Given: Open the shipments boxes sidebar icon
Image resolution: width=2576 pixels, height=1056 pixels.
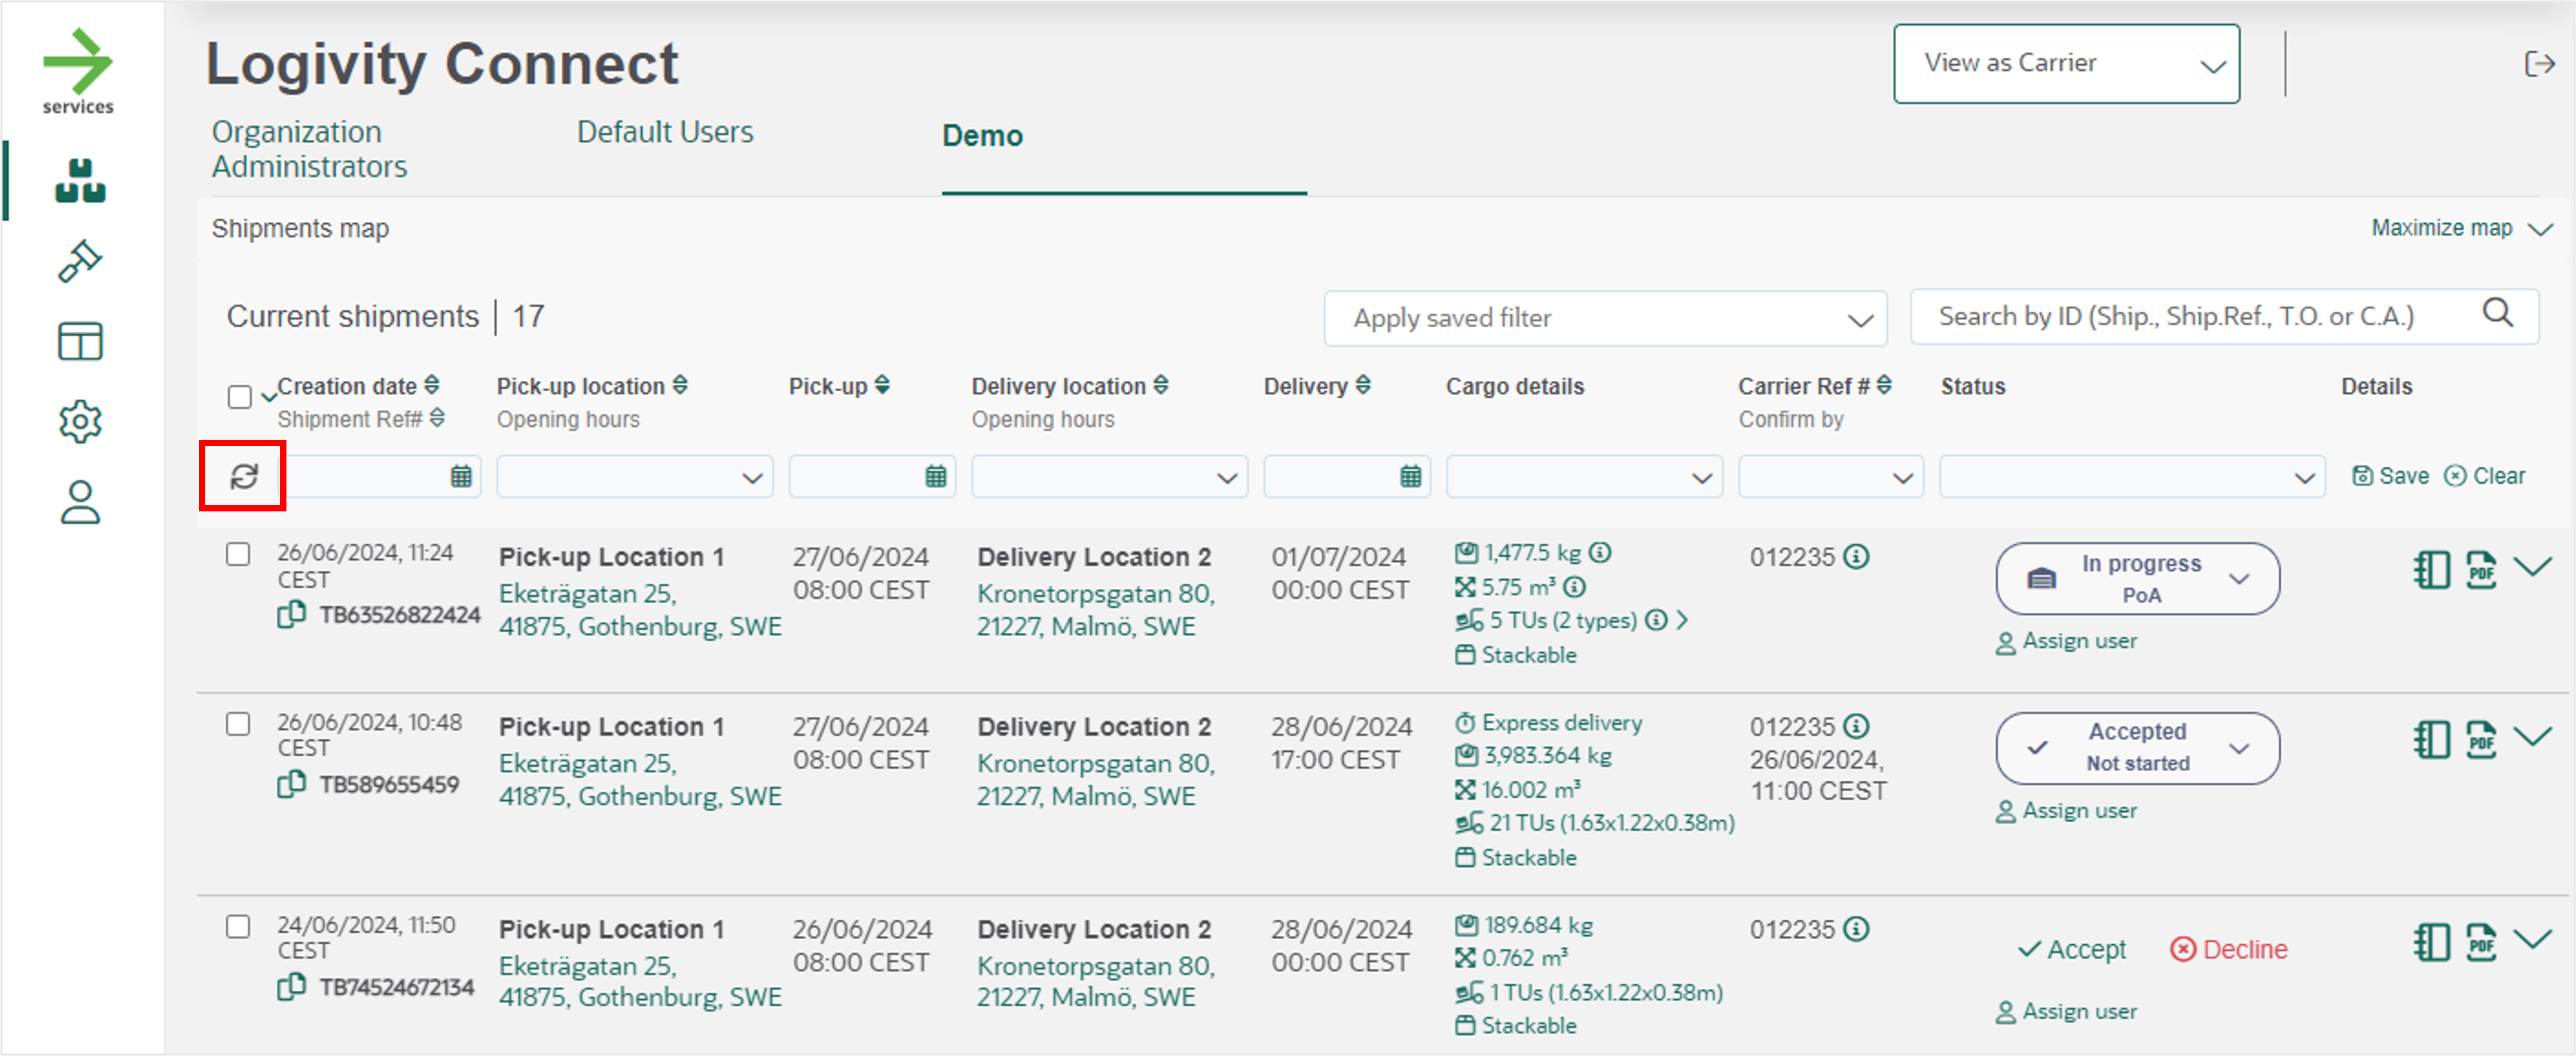Looking at the screenshot, I should (80, 181).
